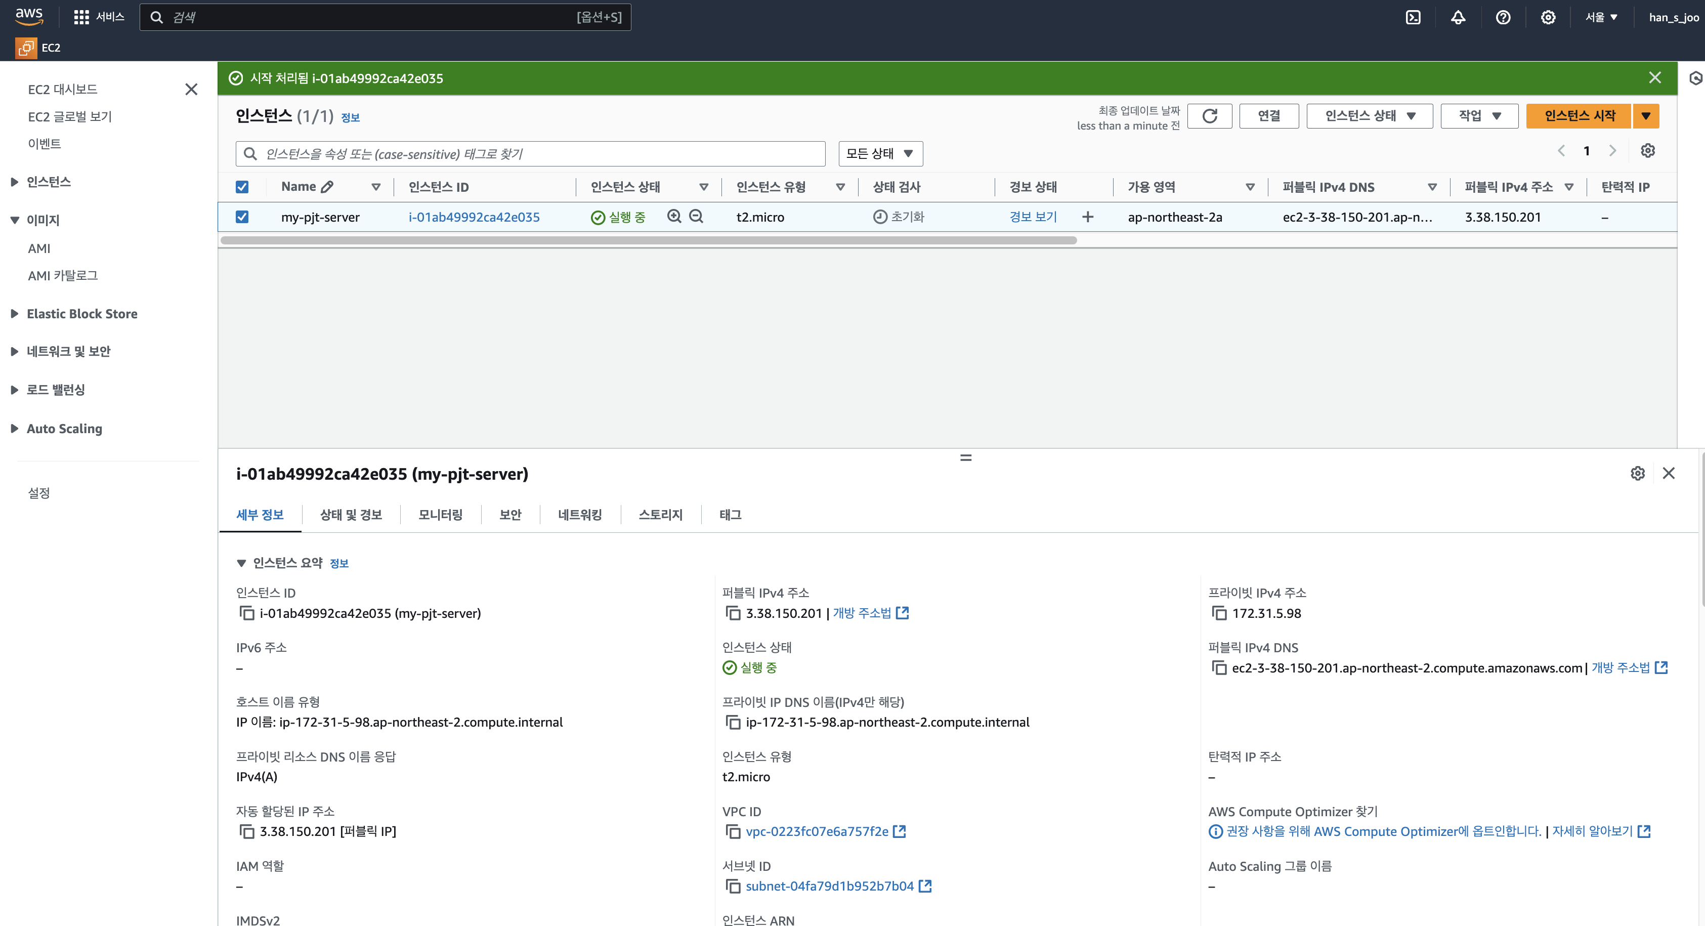The height and width of the screenshot is (926, 1705).
Task: Zoom in on the instance state icon
Action: point(674,217)
